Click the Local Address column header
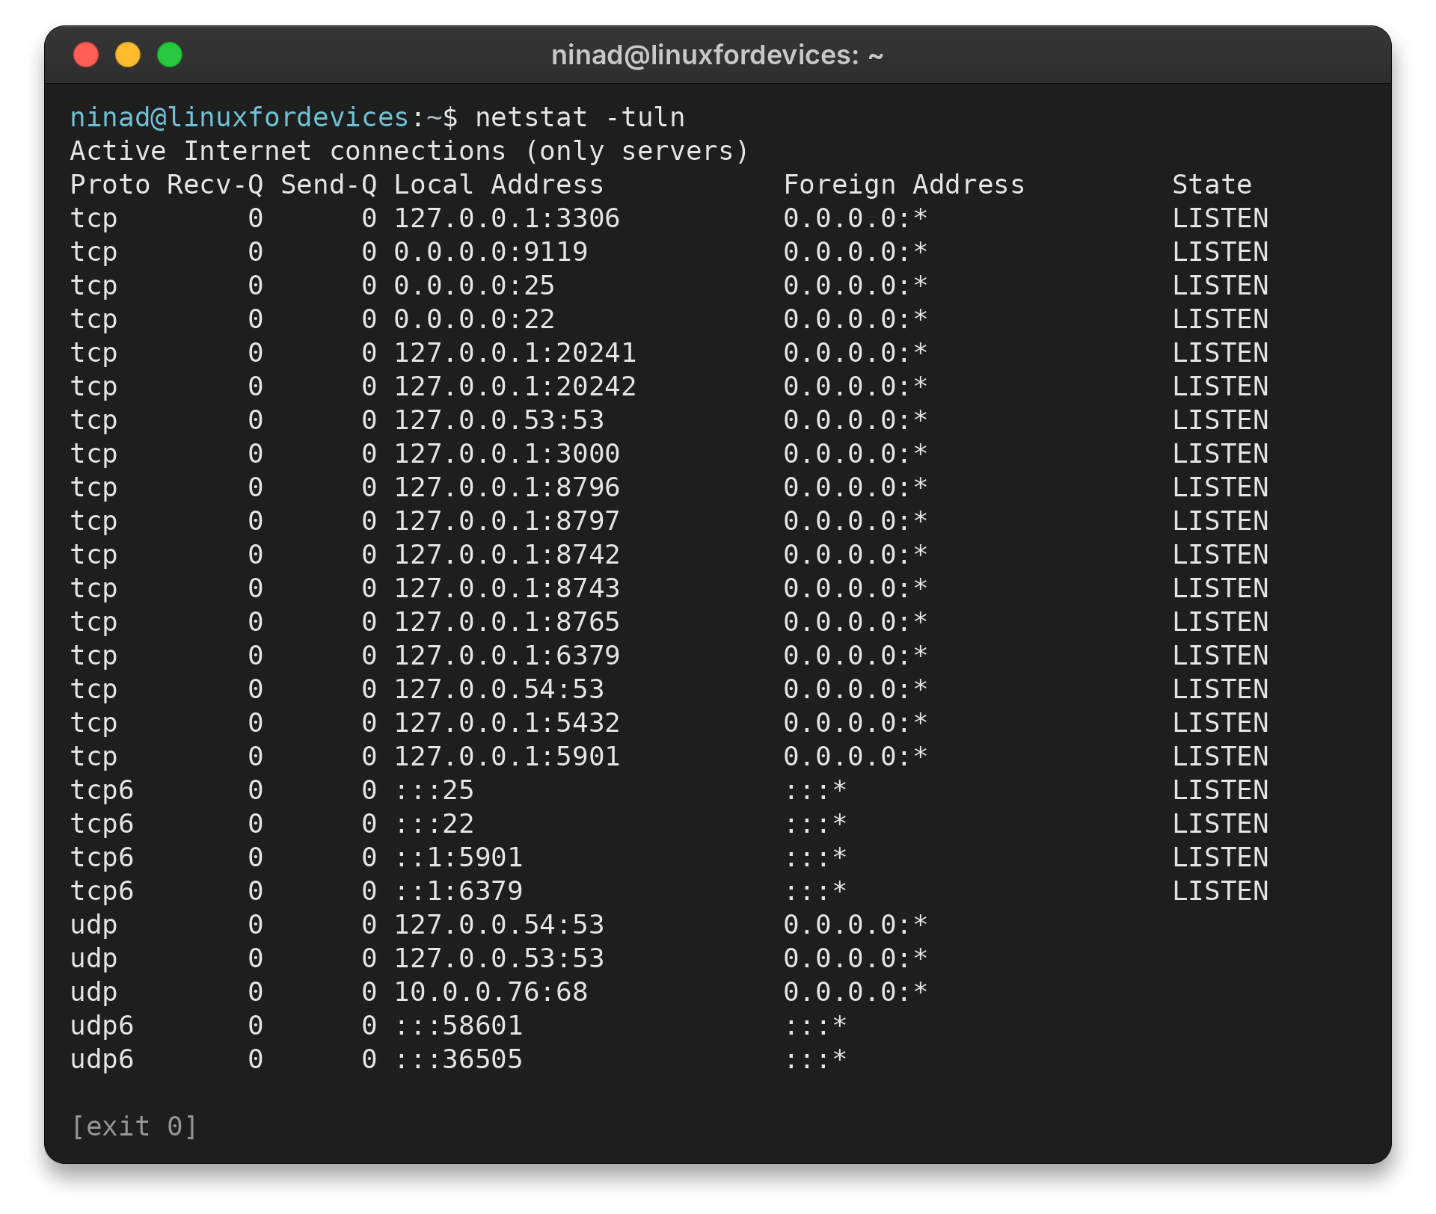Screen dimensions: 1436x1214 (x=499, y=185)
